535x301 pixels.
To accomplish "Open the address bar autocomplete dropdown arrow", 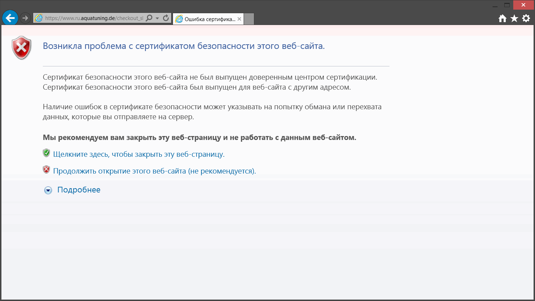I will pos(157,18).
